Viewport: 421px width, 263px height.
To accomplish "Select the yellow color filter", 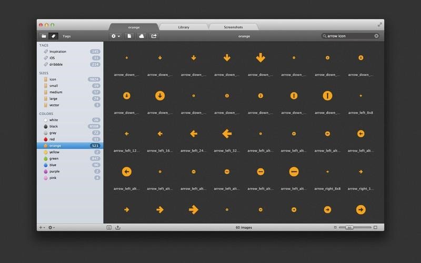I will point(70,152).
